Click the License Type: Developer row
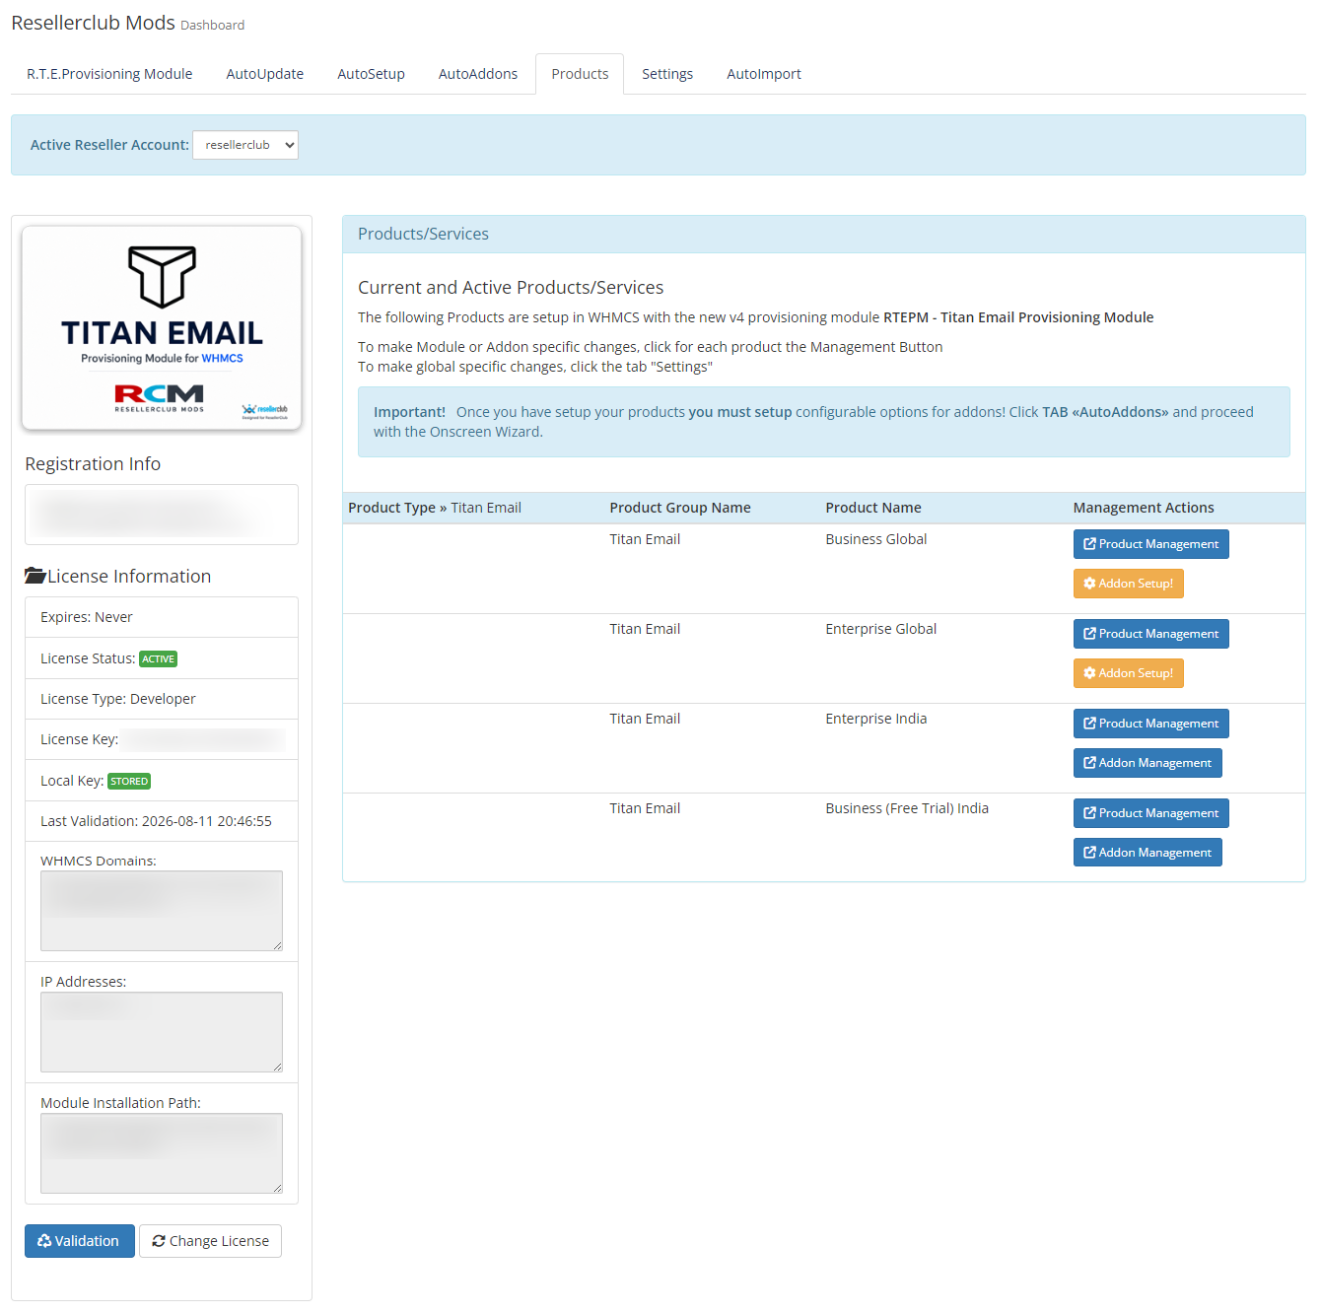The width and height of the screenshot is (1321, 1313). click(x=162, y=699)
